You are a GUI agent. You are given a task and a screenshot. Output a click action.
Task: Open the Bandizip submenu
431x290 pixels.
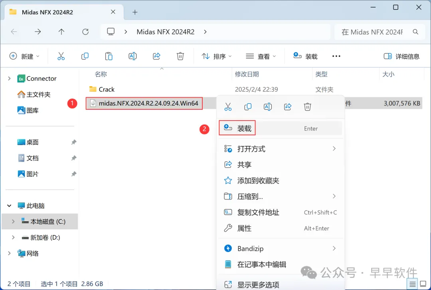click(281, 249)
